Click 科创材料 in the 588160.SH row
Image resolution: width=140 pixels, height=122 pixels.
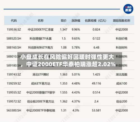(x=122, y=47)
